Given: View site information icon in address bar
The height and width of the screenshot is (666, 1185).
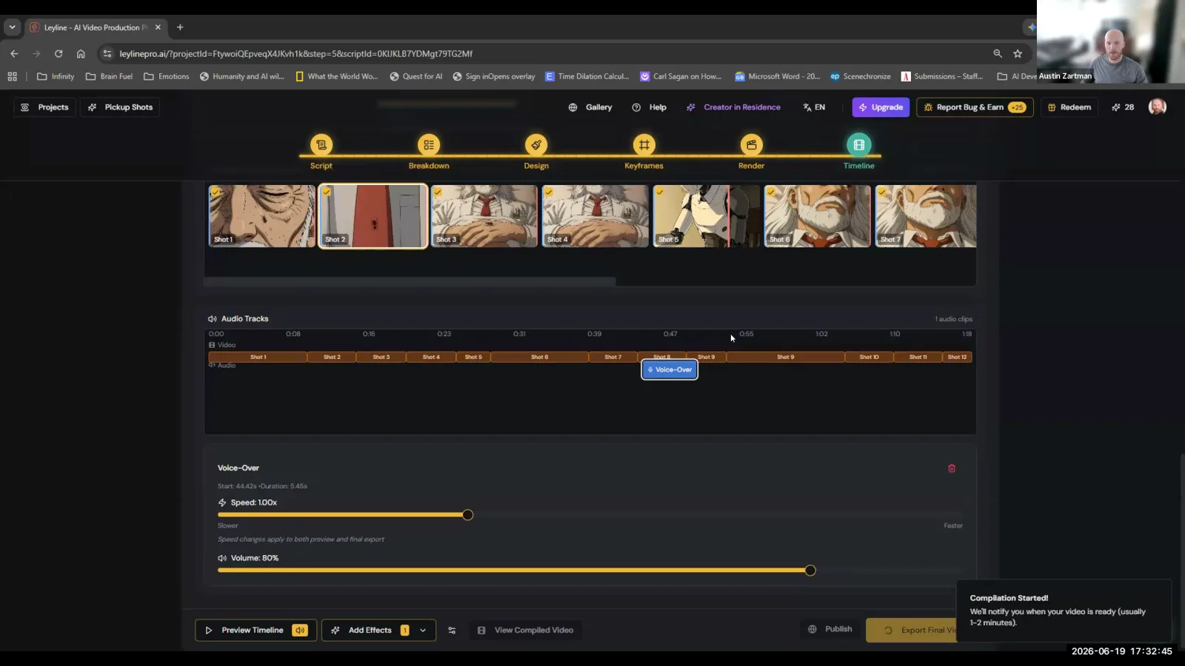Looking at the screenshot, I should [107, 54].
